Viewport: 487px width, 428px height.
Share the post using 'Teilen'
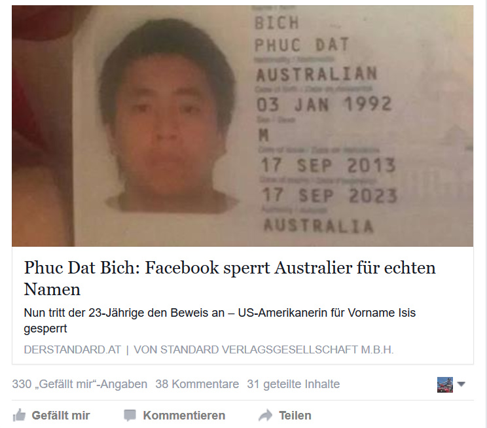click(x=295, y=416)
